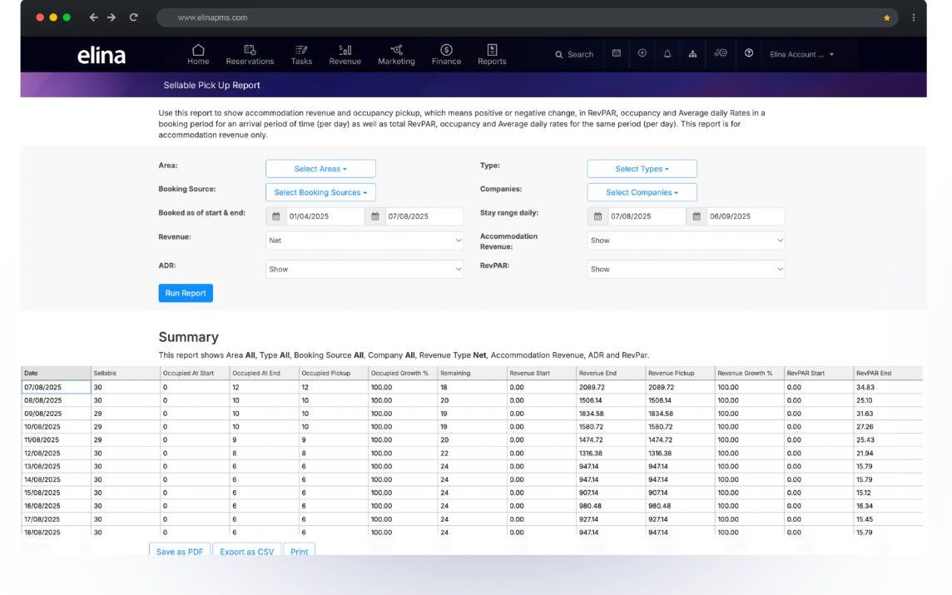Open the calendar icon in top bar
This screenshot has height=595, width=952.
coord(617,54)
